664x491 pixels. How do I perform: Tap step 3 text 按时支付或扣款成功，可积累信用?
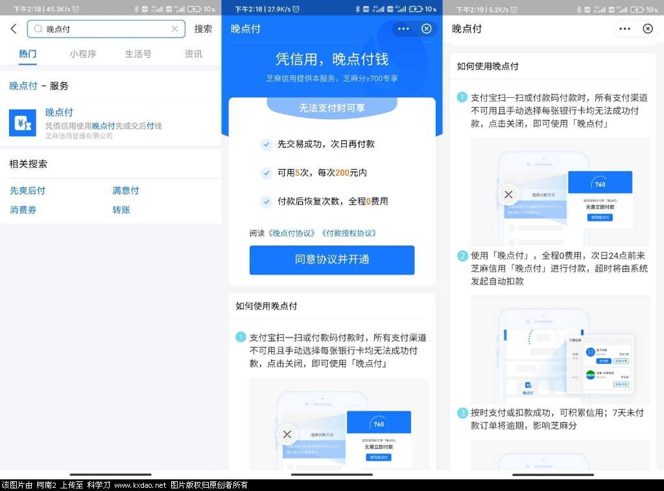pyautogui.click(x=557, y=419)
